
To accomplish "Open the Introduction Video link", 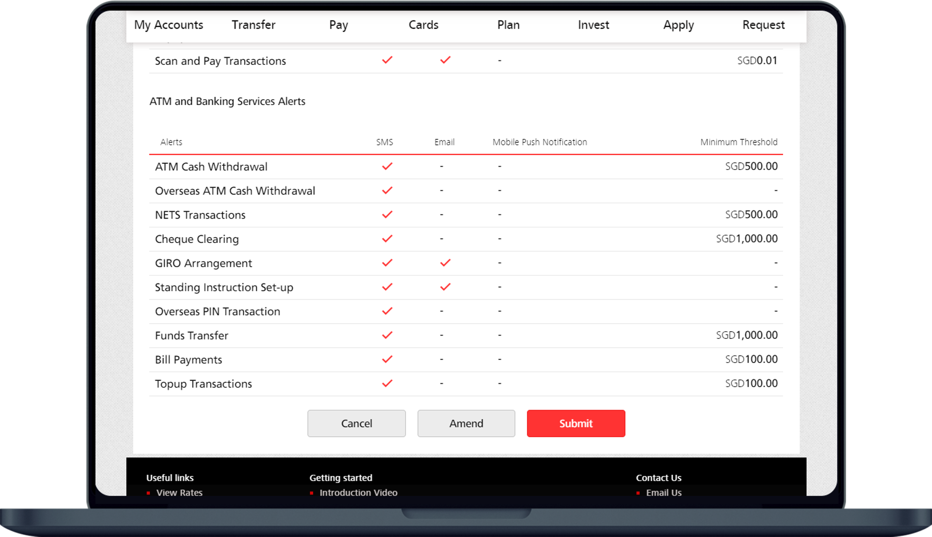I will [x=358, y=493].
